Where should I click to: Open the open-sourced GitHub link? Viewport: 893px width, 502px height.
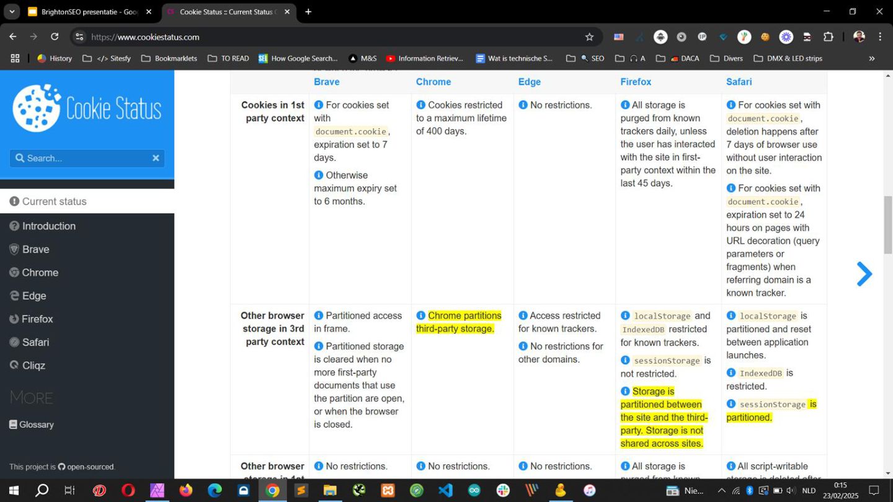point(86,467)
